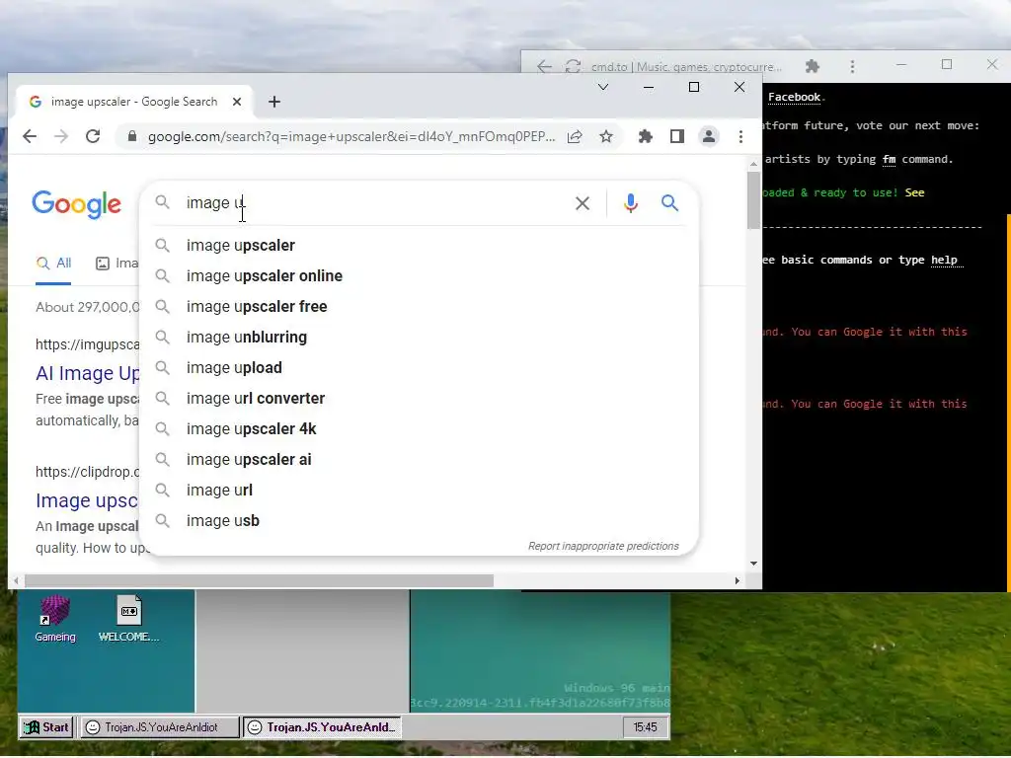Select the bold 'Trojan.JS.YouAreAnId...' taskbar button
Screen dimensions: 1011x758
tap(323, 727)
